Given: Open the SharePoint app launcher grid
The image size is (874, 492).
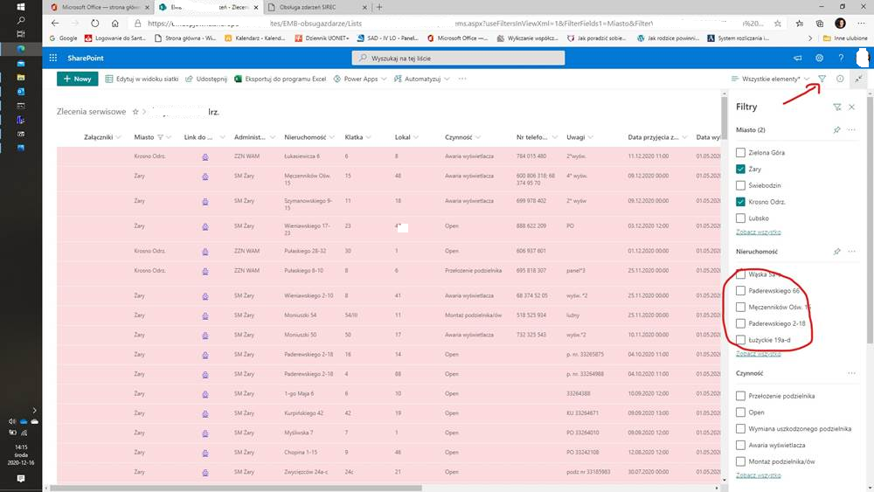Looking at the screenshot, I should 53,58.
